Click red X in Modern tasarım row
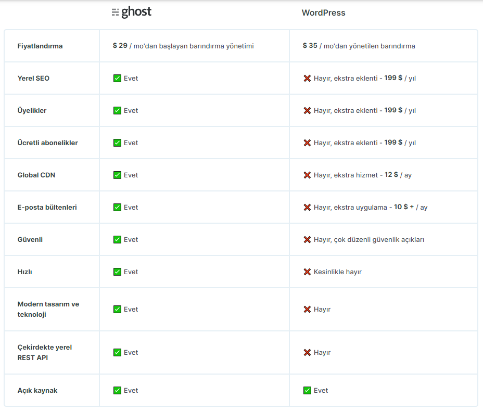The image size is (483, 411). [x=307, y=310]
